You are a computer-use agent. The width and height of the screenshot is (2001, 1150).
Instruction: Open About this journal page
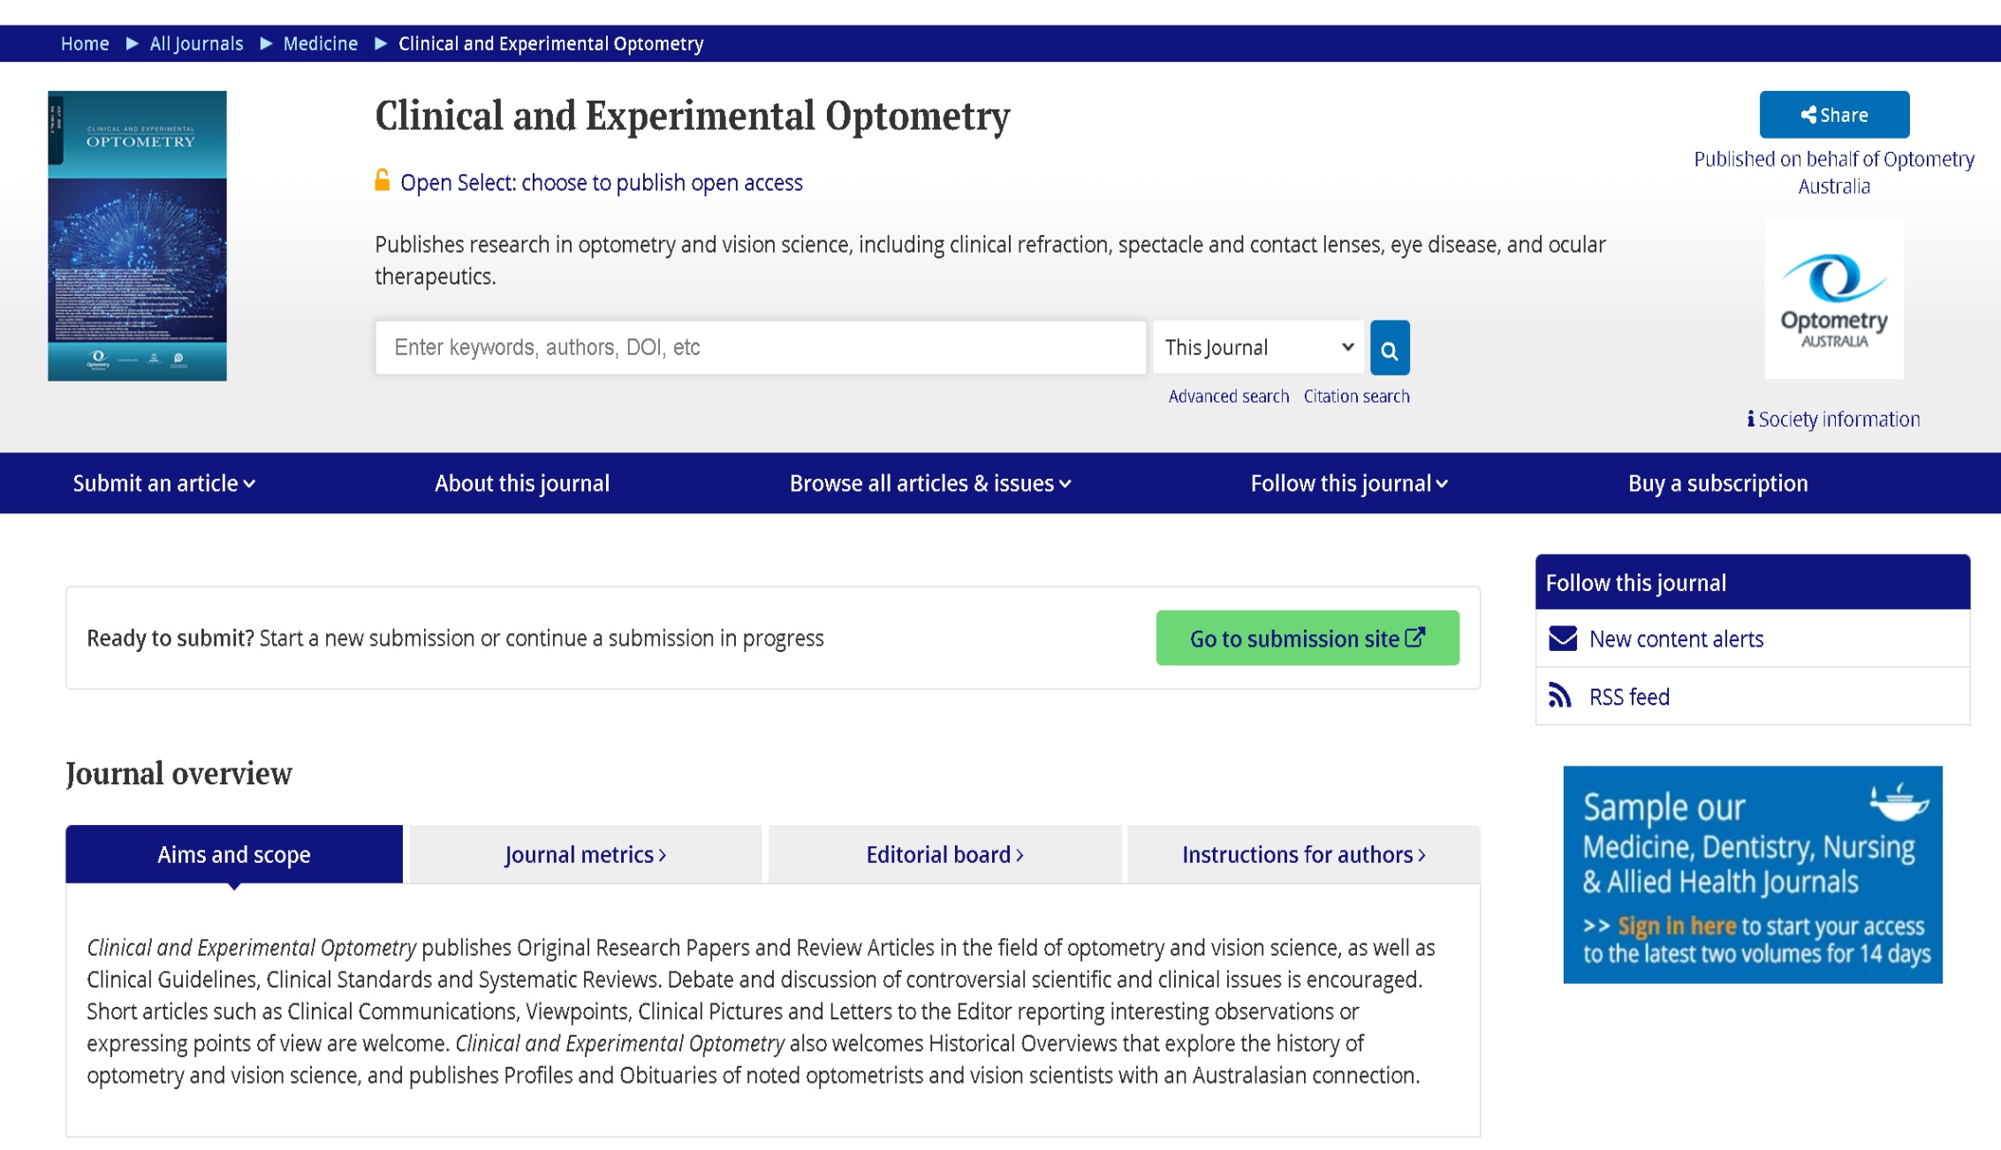(x=522, y=483)
